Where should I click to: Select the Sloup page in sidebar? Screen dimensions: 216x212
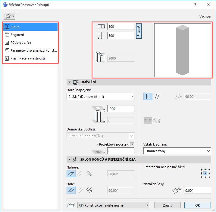pyautogui.click(x=30, y=27)
